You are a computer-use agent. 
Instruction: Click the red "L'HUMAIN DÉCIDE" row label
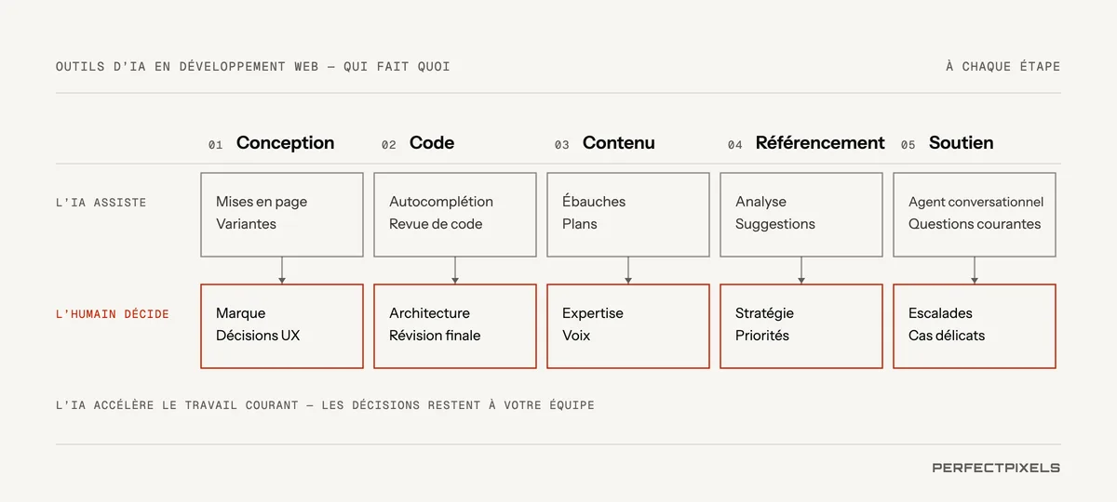pos(113,314)
